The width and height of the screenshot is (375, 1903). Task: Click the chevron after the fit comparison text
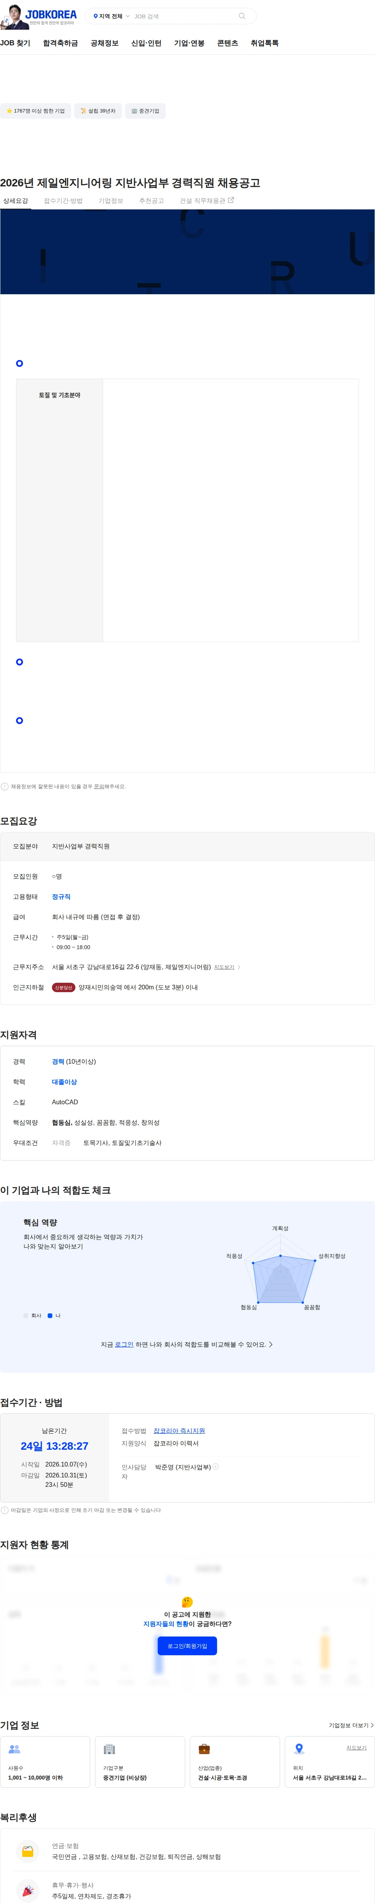[x=271, y=1345]
